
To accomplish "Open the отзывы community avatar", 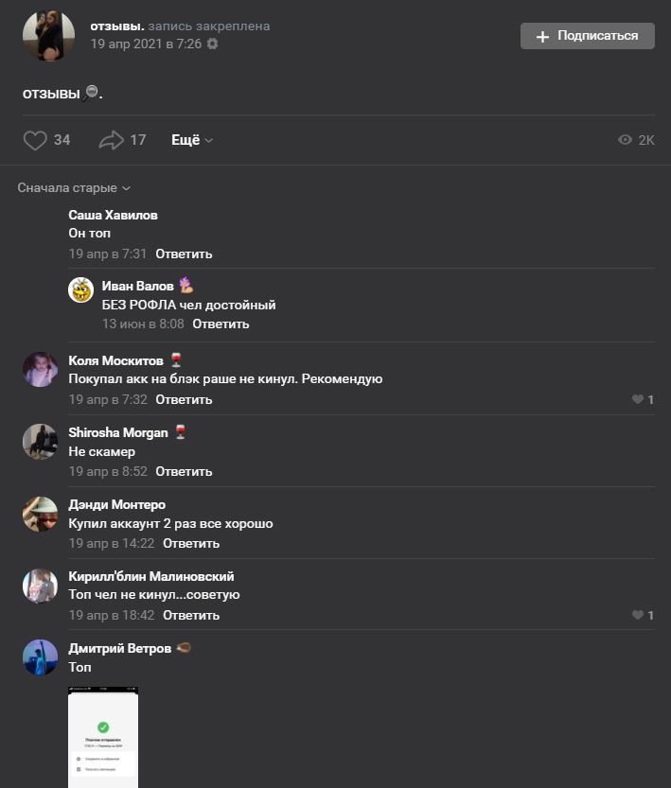I will click(x=49, y=35).
